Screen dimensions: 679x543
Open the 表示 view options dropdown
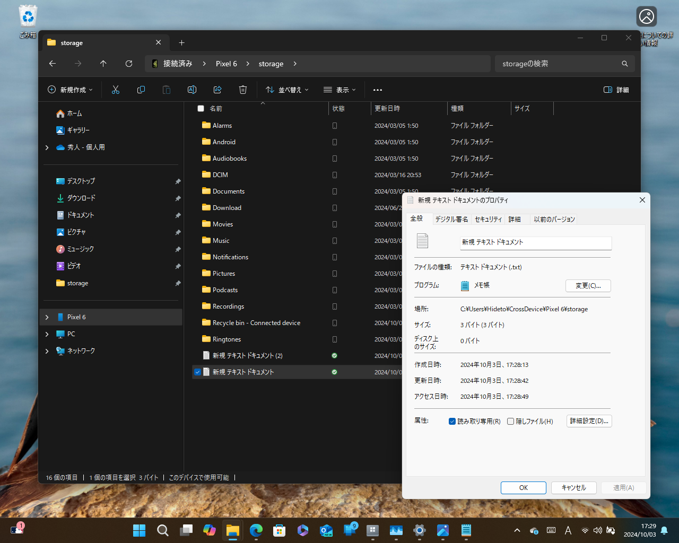[339, 90]
